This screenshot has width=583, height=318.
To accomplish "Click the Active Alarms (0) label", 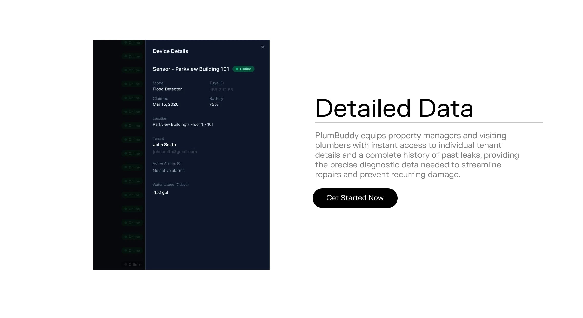I will coord(167,163).
